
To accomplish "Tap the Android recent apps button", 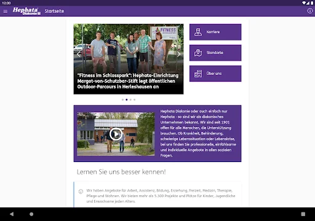I will [303, 214].
